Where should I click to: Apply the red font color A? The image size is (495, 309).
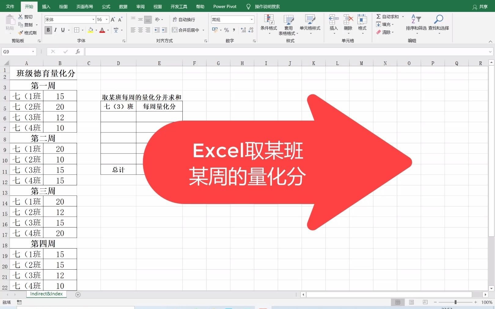point(102,30)
